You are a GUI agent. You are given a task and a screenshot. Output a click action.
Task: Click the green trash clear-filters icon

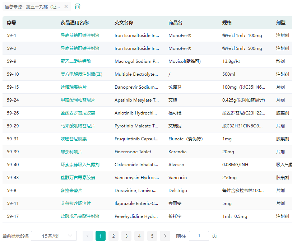[78, 6]
